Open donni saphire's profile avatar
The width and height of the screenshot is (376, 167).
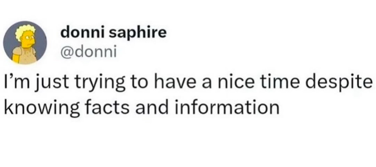pyautogui.click(x=25, y=42)
